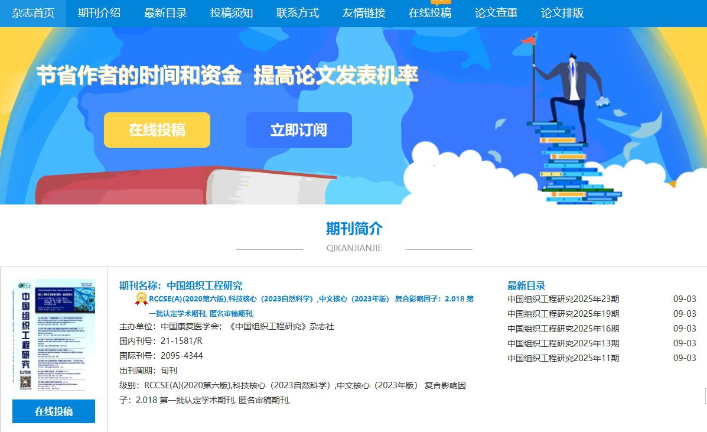This screenshot has height=432, width=707.
Task: Open 中国组织工程研究2025年19期 link
Action: pos(563,314)
